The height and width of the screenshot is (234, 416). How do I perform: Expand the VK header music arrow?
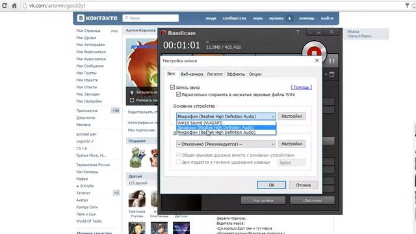tap(289, 18)
